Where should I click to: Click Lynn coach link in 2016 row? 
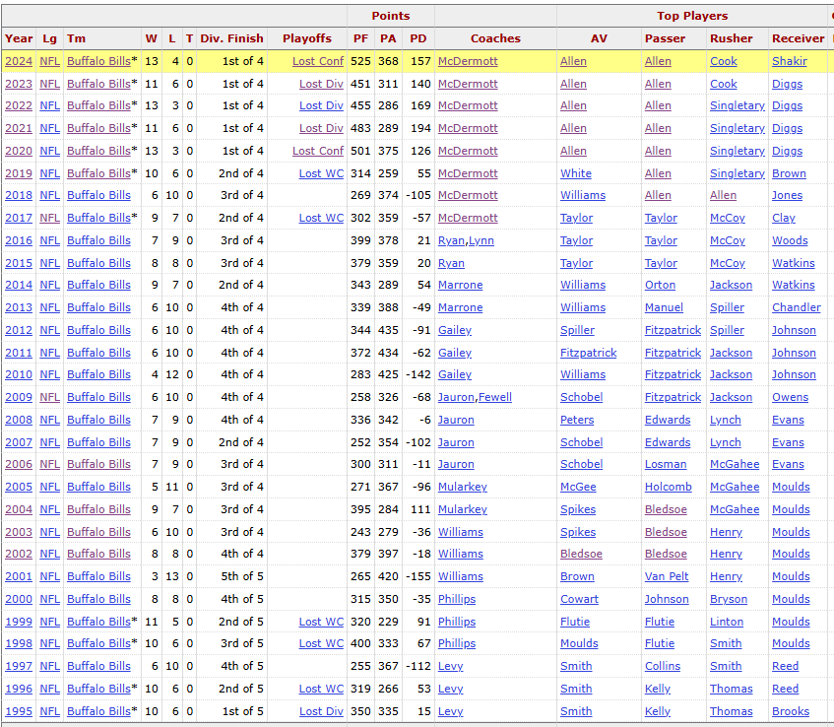(x=481, y=240)
